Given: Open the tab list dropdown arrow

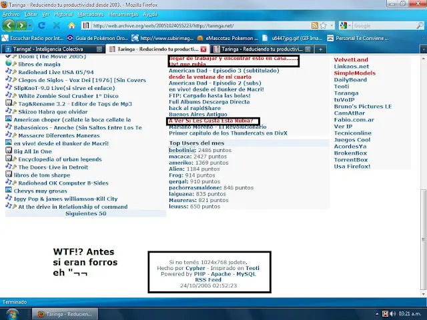Looking at the screenshot, I should click(x=424, y=49).
